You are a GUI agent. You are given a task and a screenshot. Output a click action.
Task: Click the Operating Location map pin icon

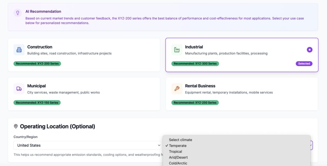16,126
